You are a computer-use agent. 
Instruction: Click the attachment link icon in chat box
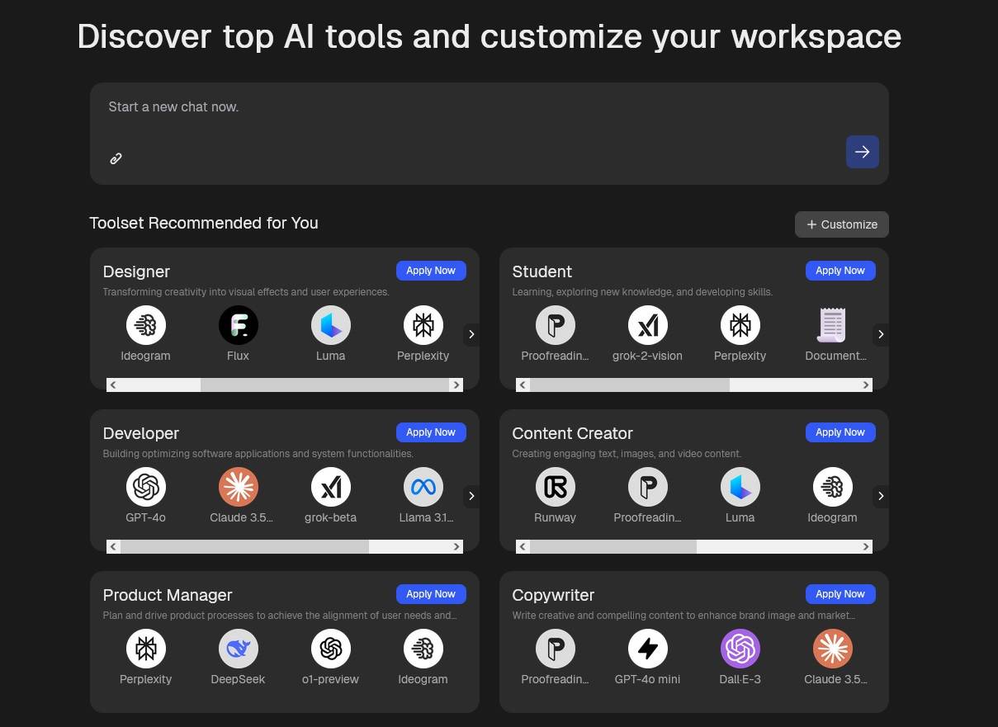[x=116, y=158]
